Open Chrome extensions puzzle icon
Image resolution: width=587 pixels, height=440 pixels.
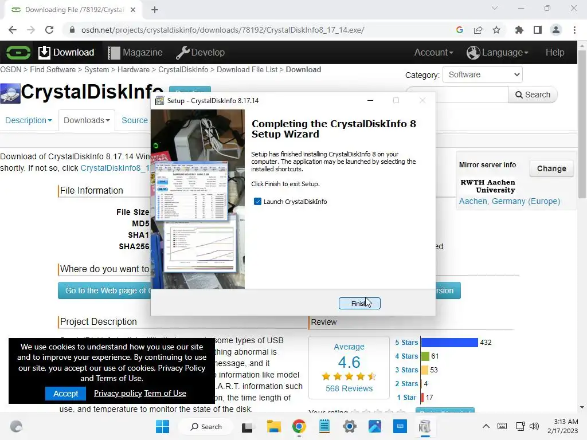click(x=519, y=30)
